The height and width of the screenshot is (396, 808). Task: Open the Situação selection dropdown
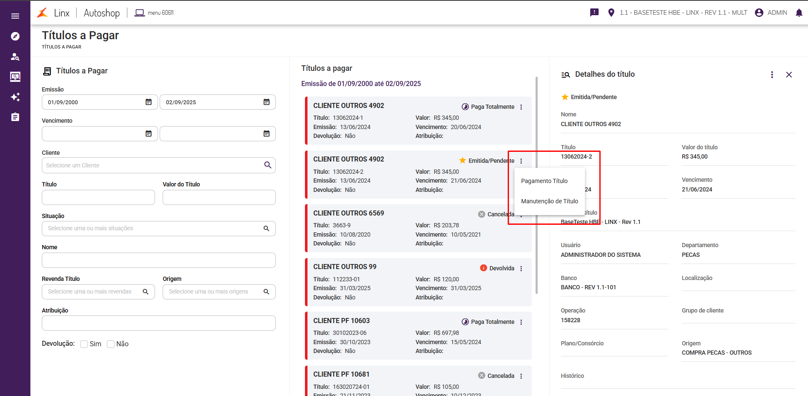click(x=158, y=229)
